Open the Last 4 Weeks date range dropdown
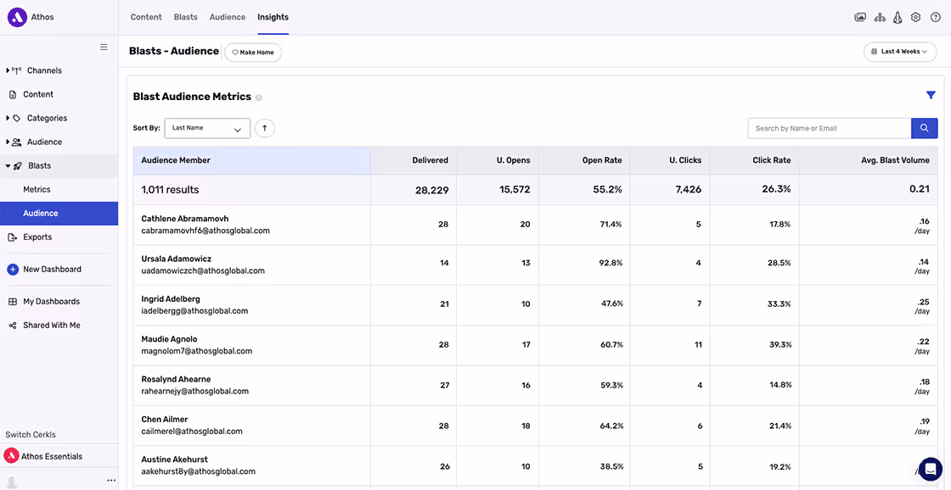The image size is (951, 490). tap(899, 52)
